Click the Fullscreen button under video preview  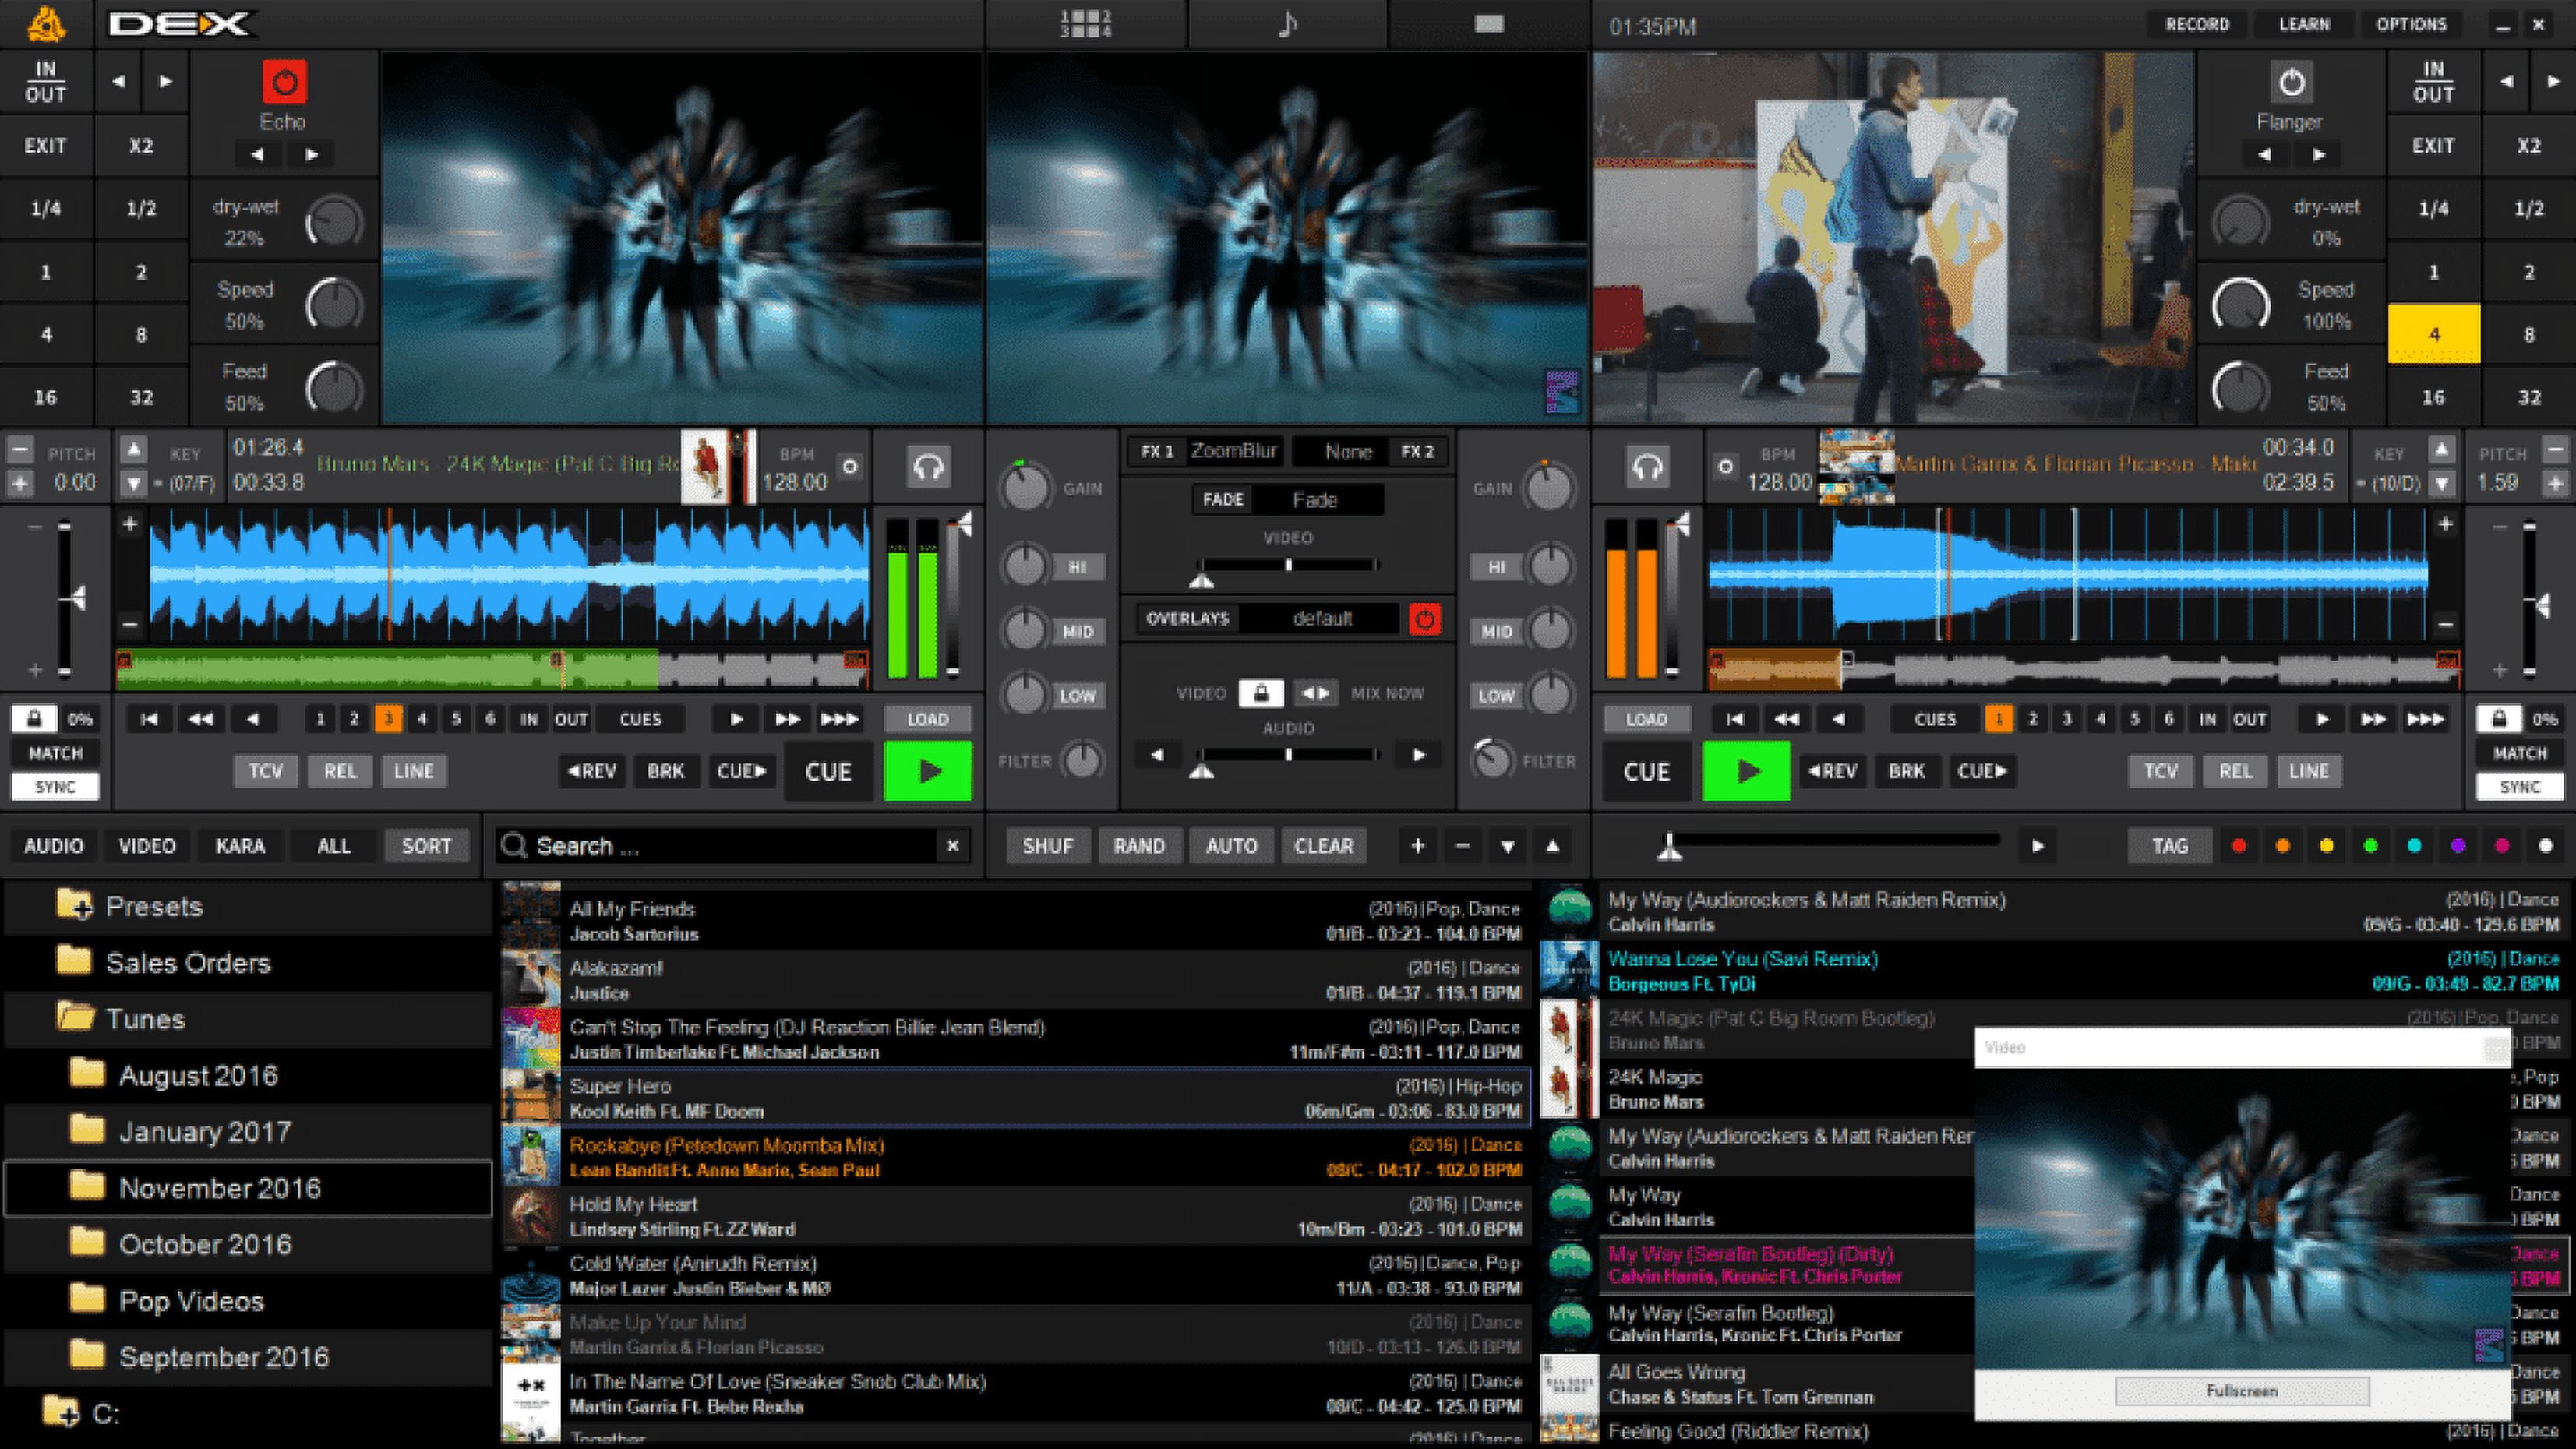pyautogui.click(x=2243, y=1390)
